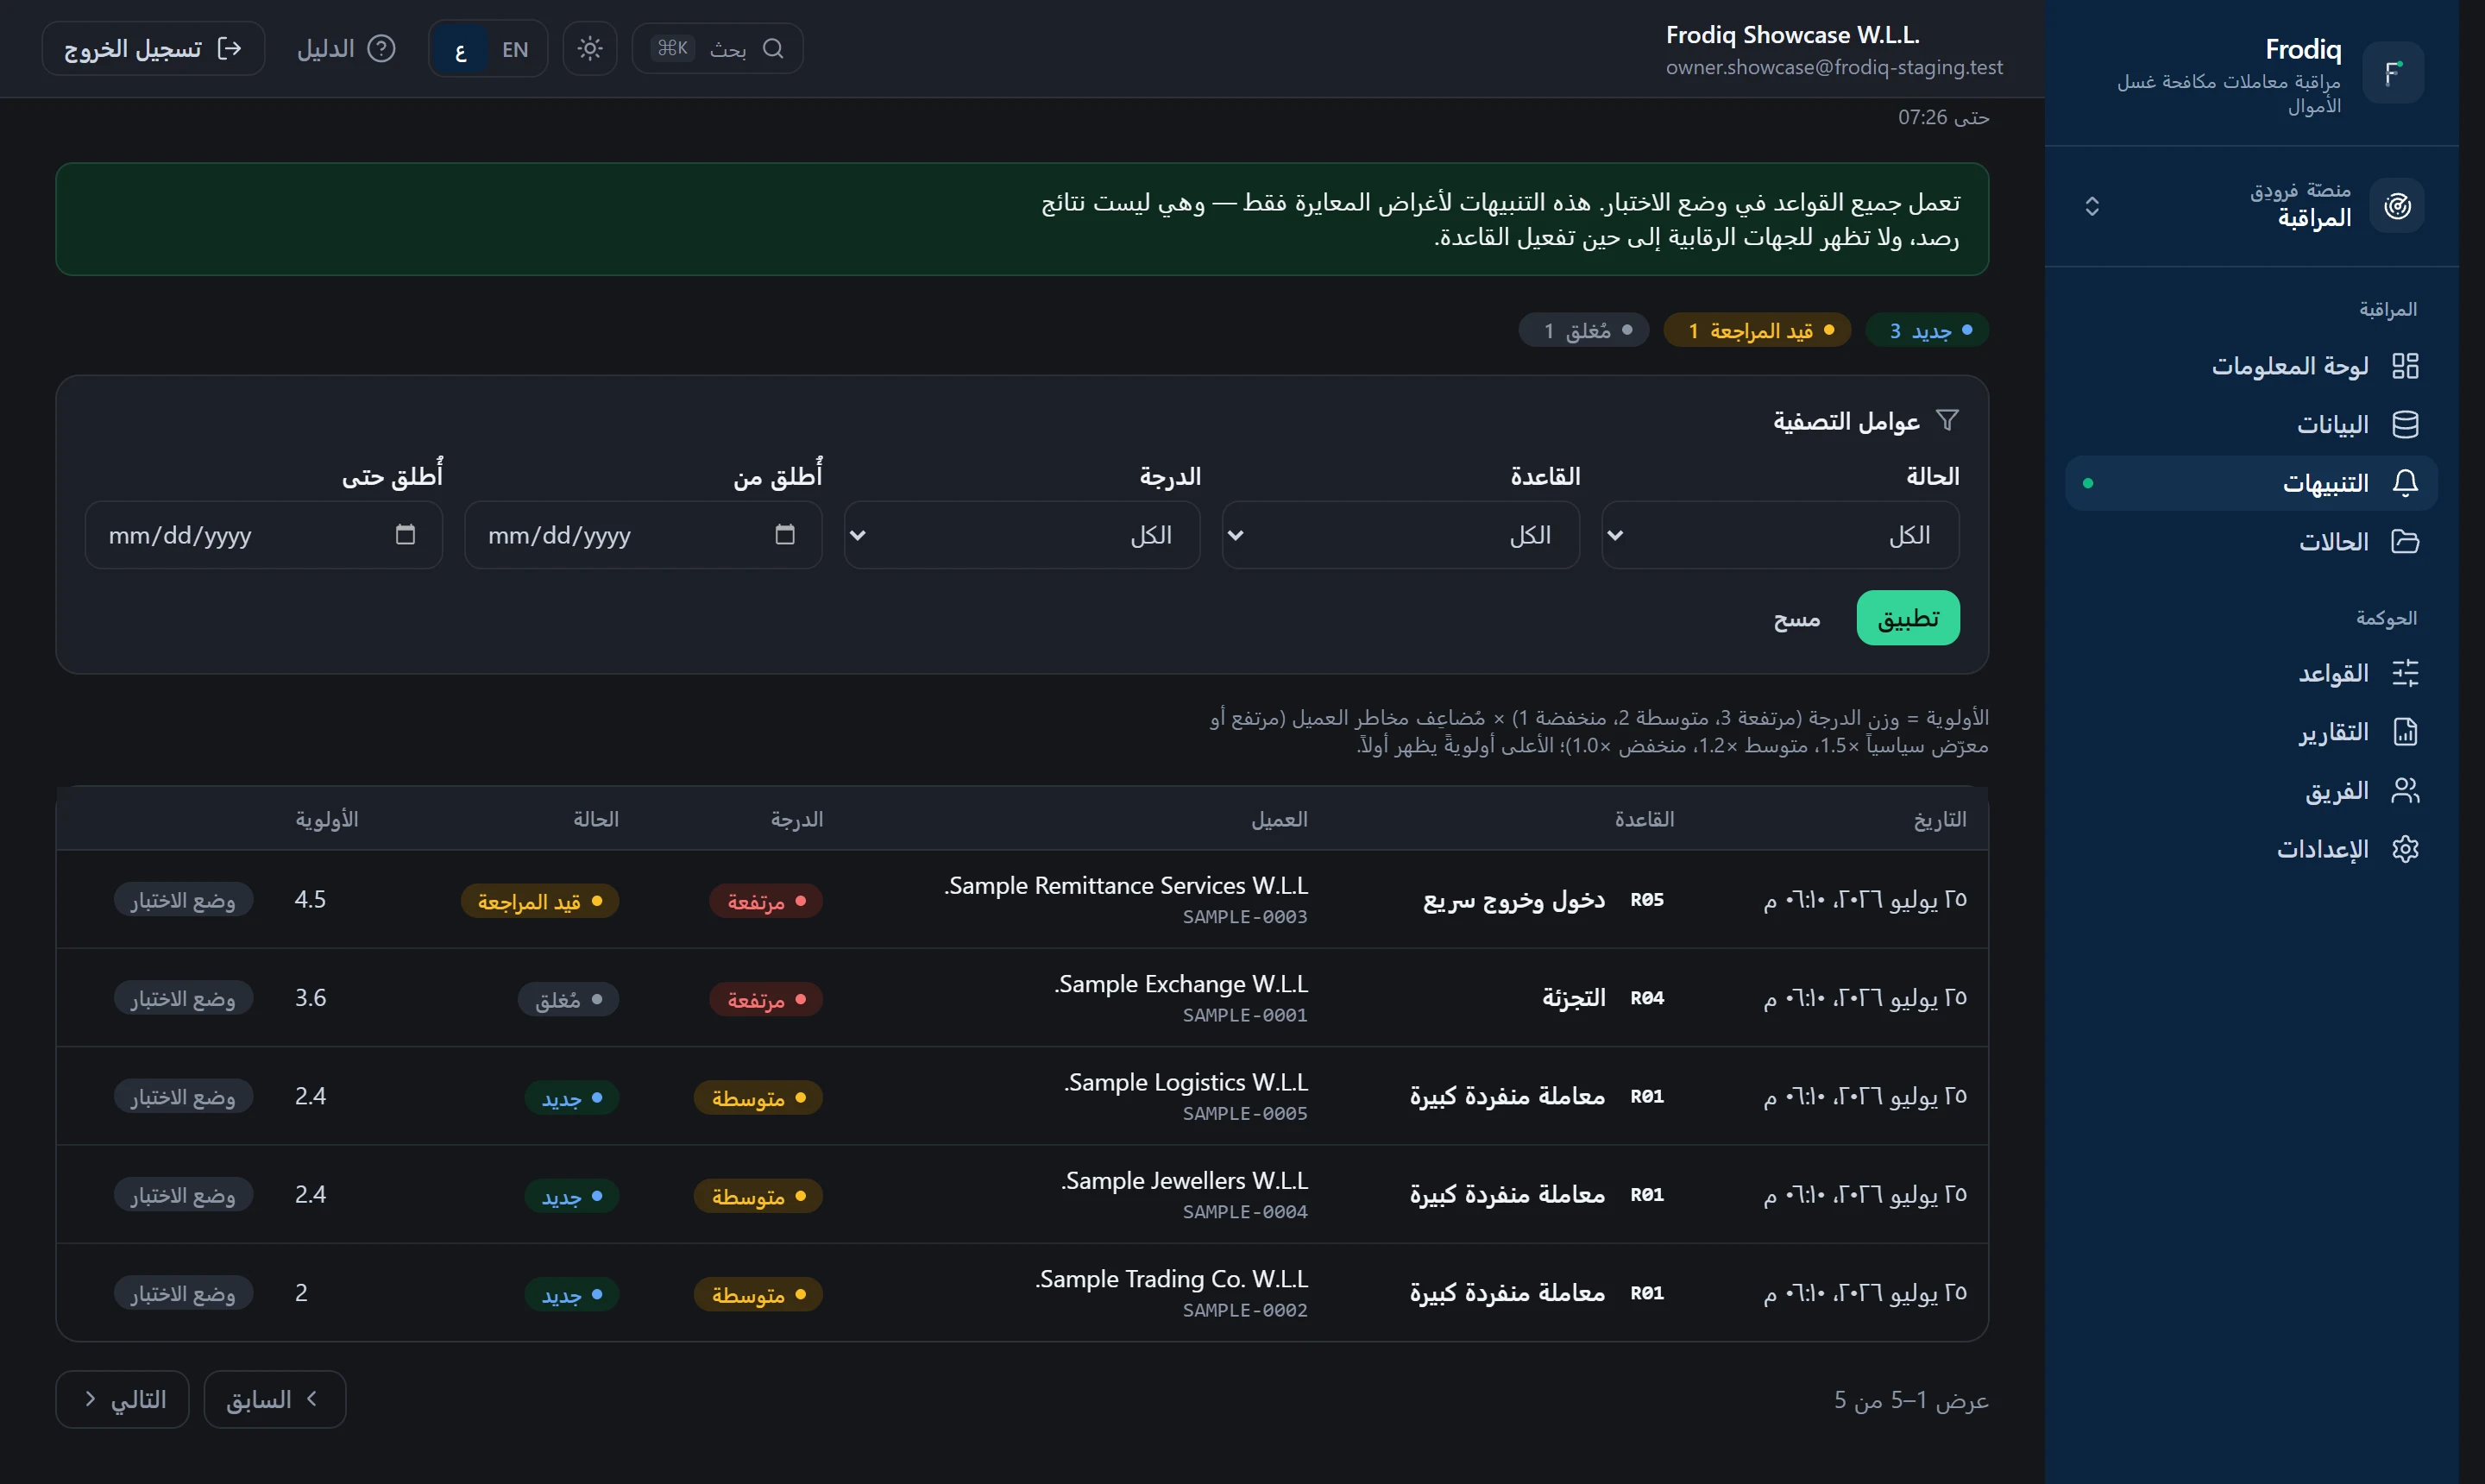Open the severity dropdown (الدرجة)

[1022, 535]
